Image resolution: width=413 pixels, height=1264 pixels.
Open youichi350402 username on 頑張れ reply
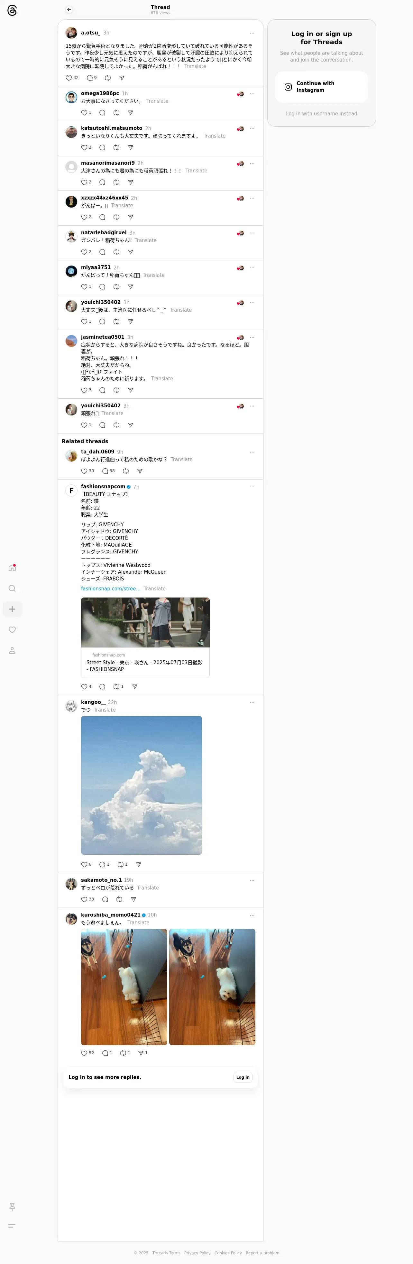click(100, 405)
